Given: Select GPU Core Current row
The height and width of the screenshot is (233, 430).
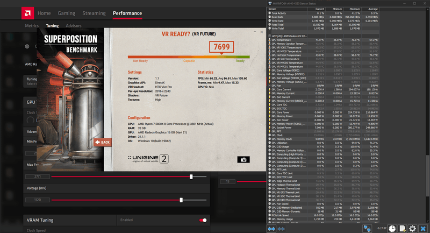Looking at the screenshot, I should [324, 89].
